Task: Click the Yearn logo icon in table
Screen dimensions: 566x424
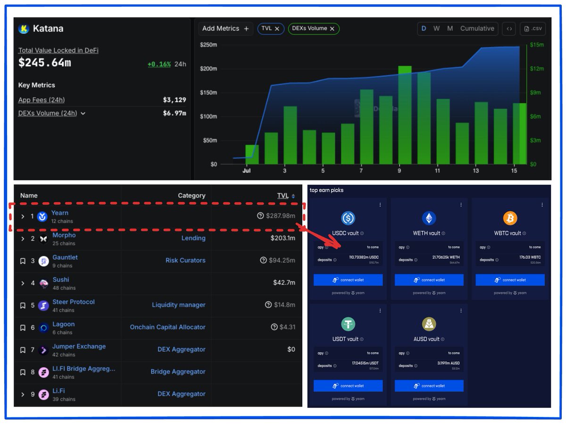Action: (43, 217)
